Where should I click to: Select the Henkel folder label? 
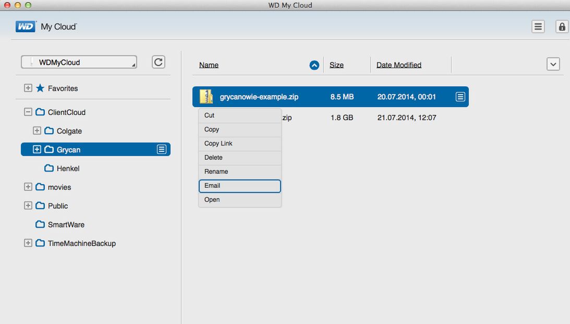point(68,169)
